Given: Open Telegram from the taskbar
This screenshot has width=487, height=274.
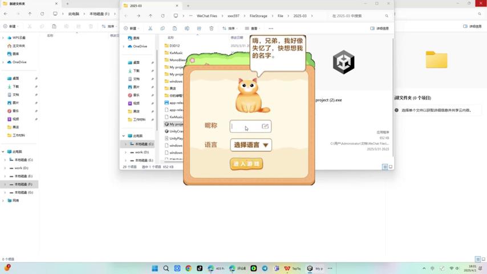Looking at the screenshot, I should [x=265, y=268].
